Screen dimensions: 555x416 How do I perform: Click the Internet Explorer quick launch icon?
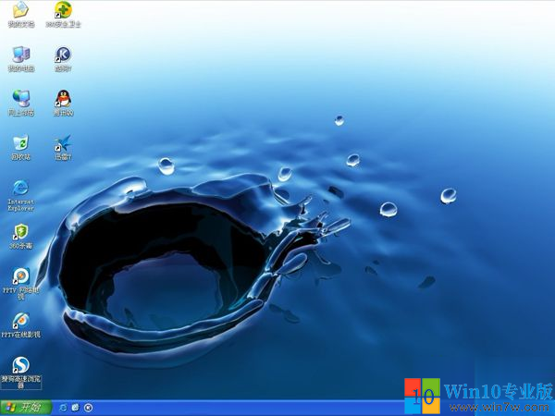pyautogui.click(x=63, y=408)
